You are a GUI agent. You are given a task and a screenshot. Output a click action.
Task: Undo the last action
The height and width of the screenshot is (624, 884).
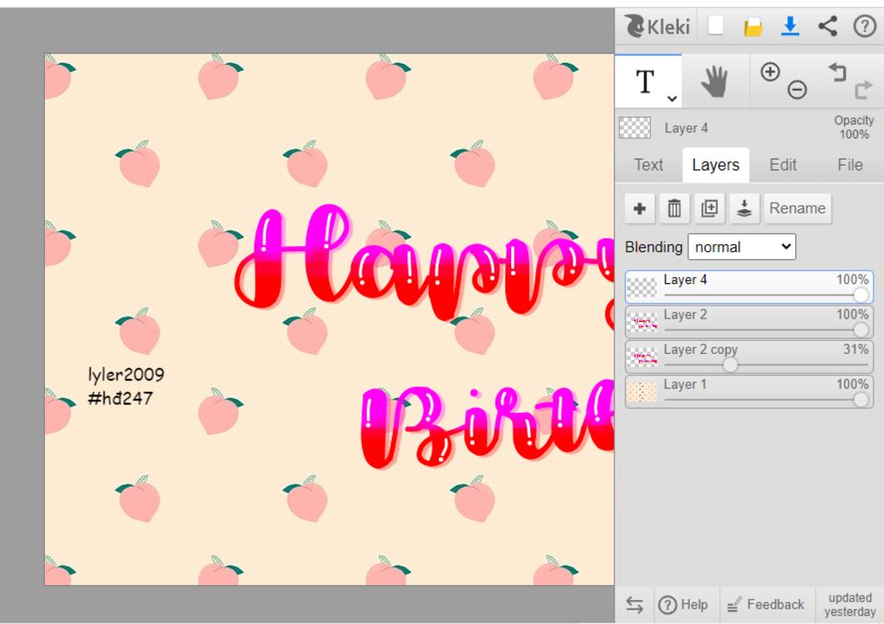pos(837,72)
